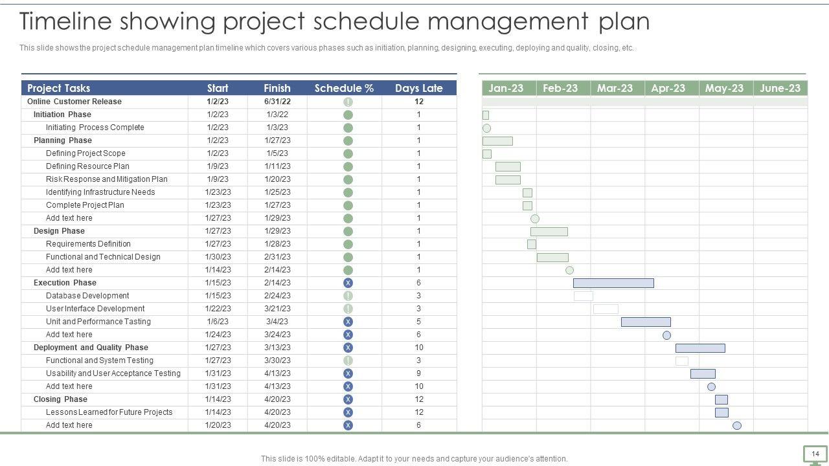829x466 pixels.
Task: Select the Mar-23 month header
Action: [x=615, y=88]
